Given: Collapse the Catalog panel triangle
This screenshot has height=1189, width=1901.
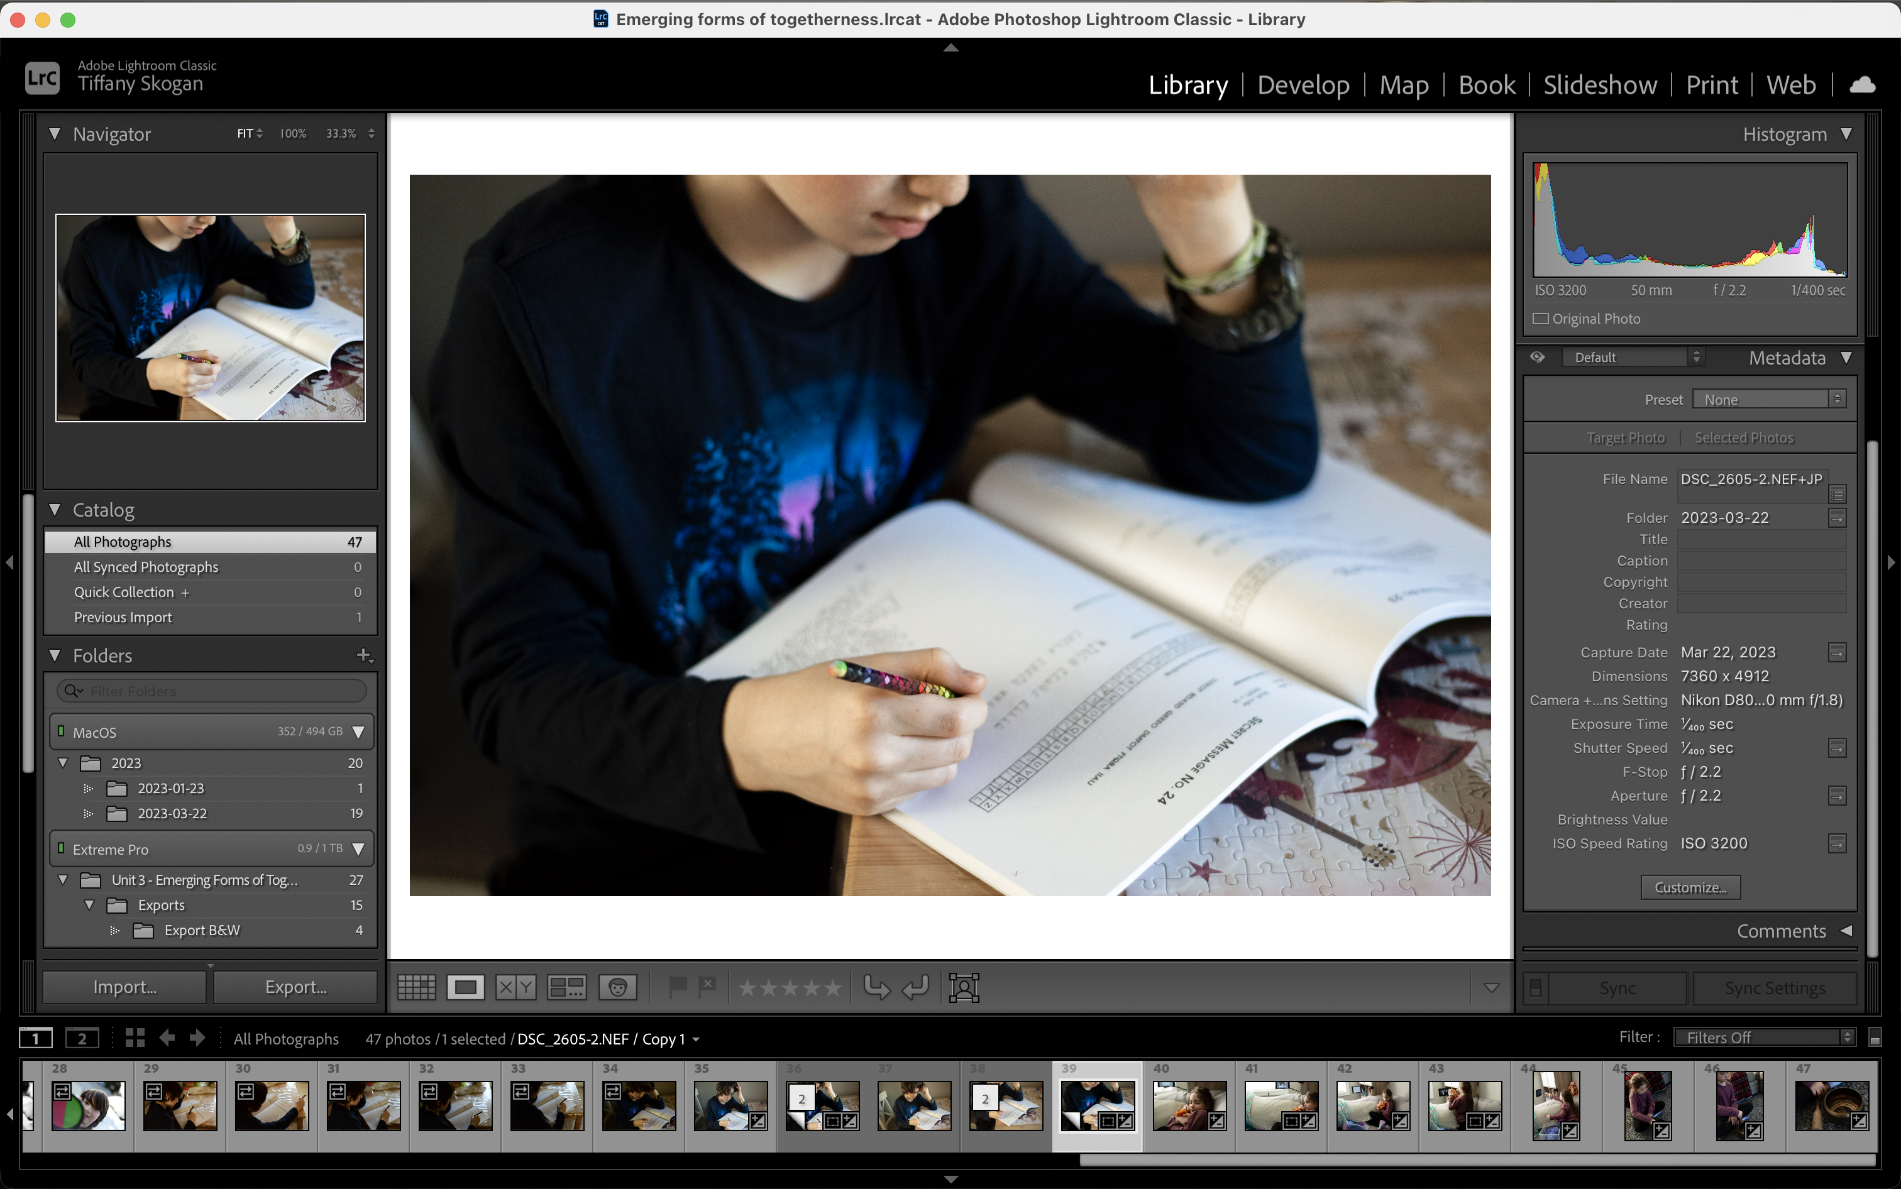Looking at the screenshot, I should click(x=54, y=510).
